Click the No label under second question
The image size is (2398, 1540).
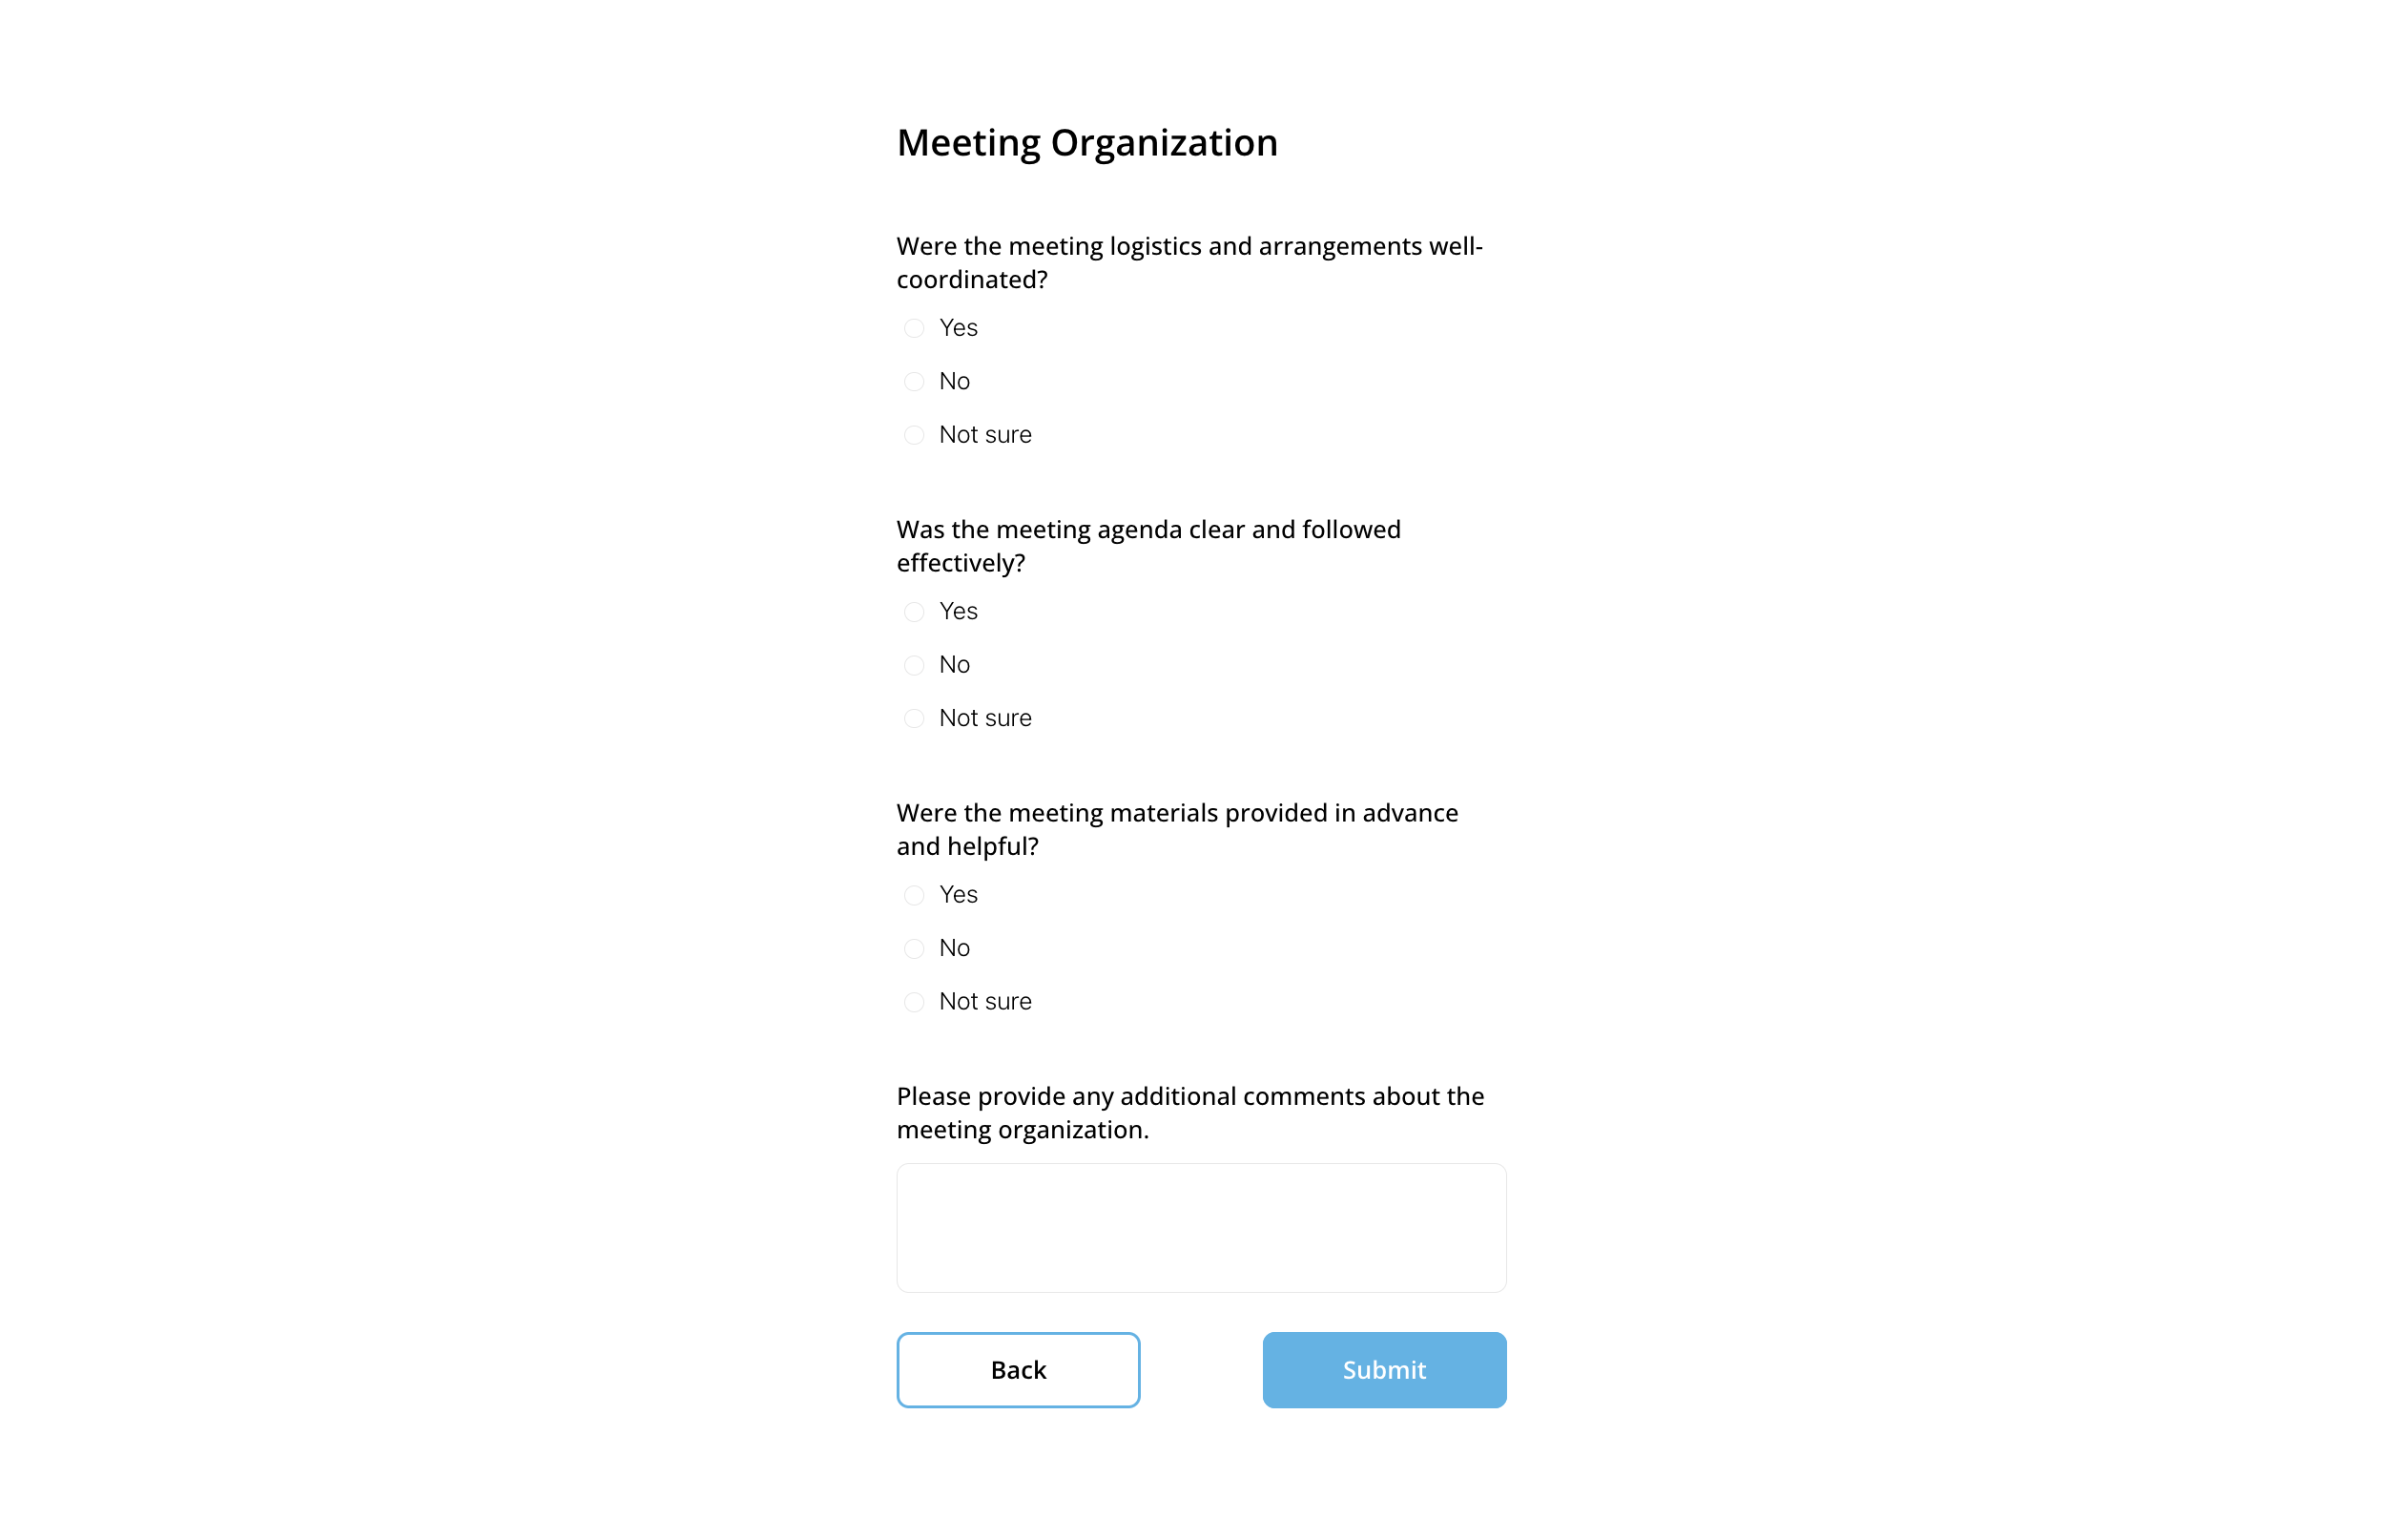[x=955, y=664]
